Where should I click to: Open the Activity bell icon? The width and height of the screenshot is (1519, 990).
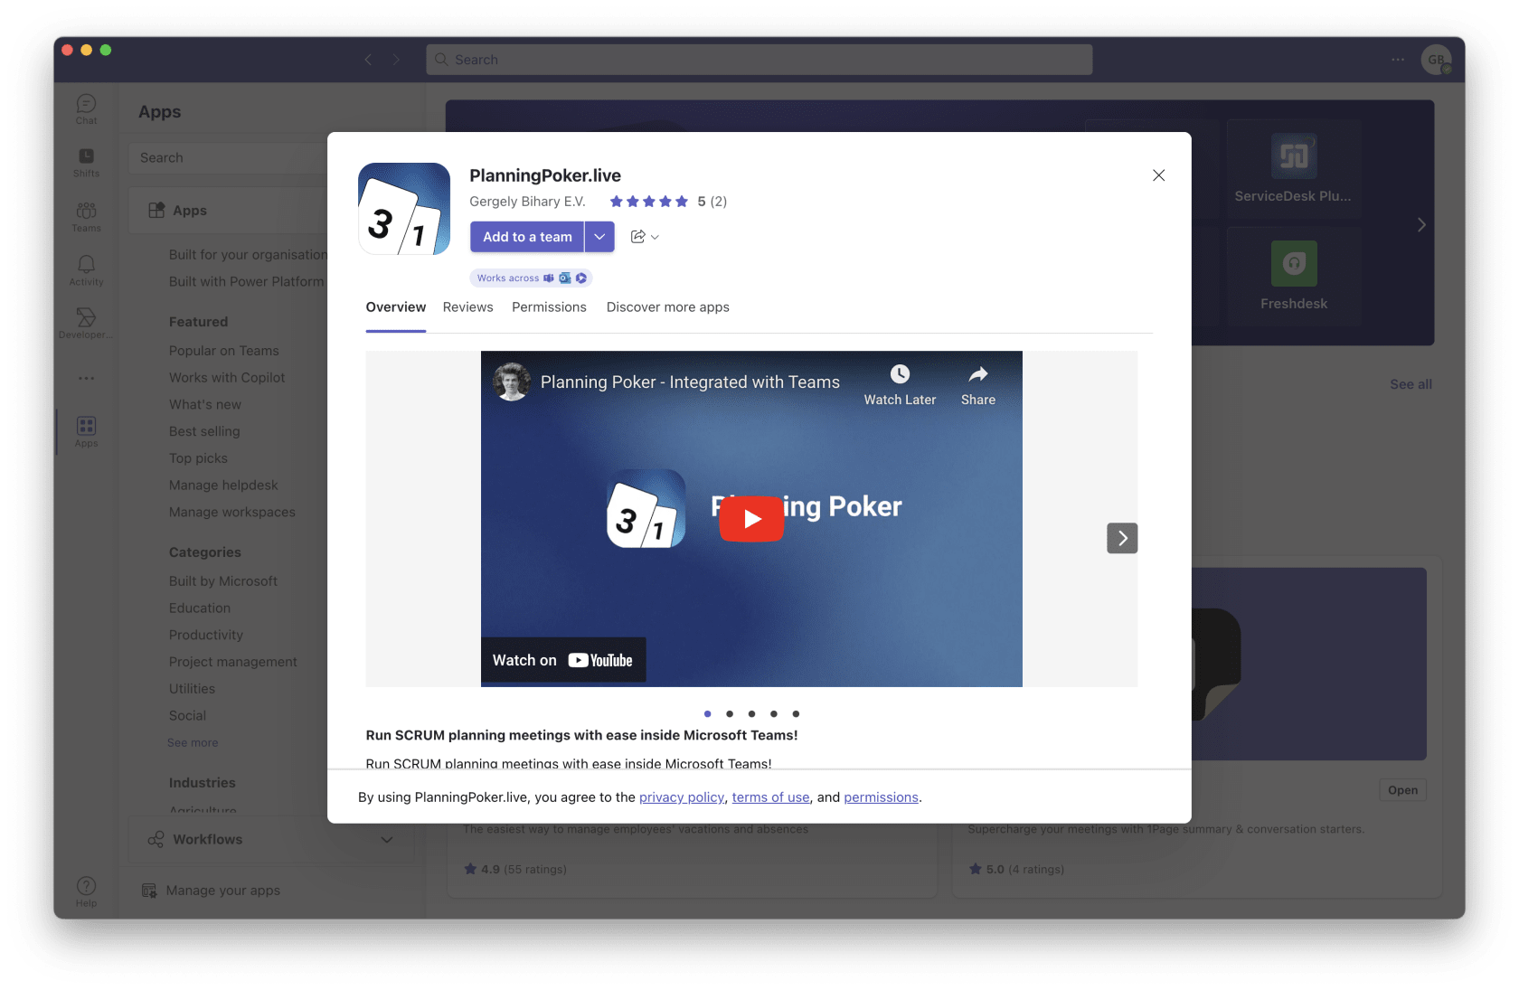pos(86,269)
